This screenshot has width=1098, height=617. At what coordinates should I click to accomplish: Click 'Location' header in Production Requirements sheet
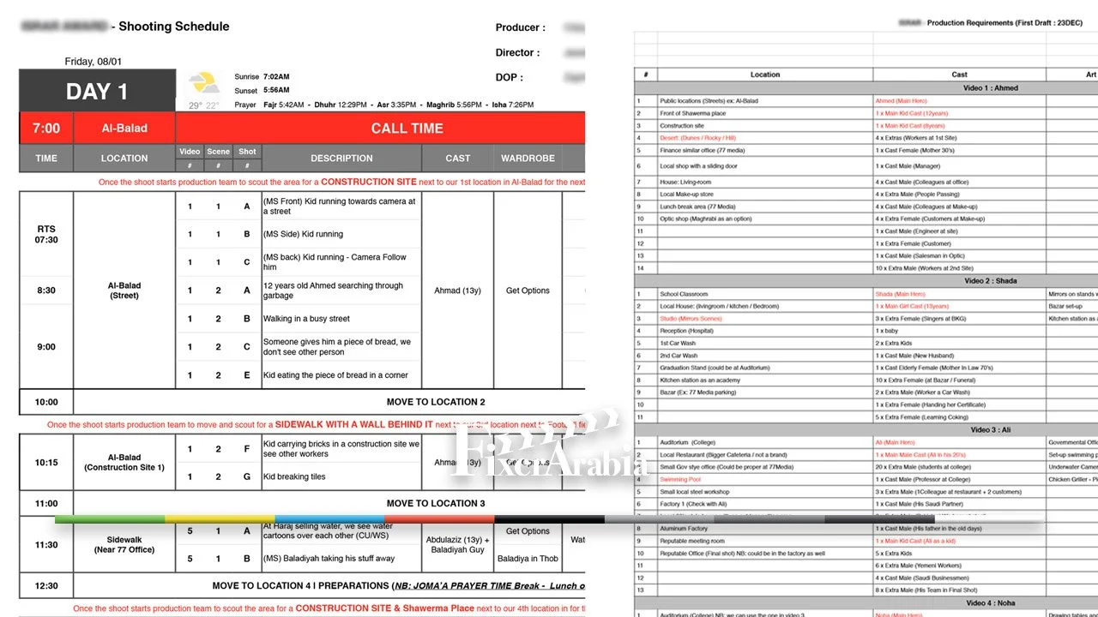pos(765,75)
